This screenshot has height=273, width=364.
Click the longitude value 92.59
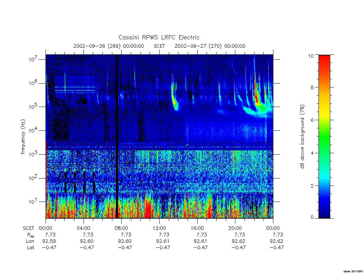(x=49, y=241)
